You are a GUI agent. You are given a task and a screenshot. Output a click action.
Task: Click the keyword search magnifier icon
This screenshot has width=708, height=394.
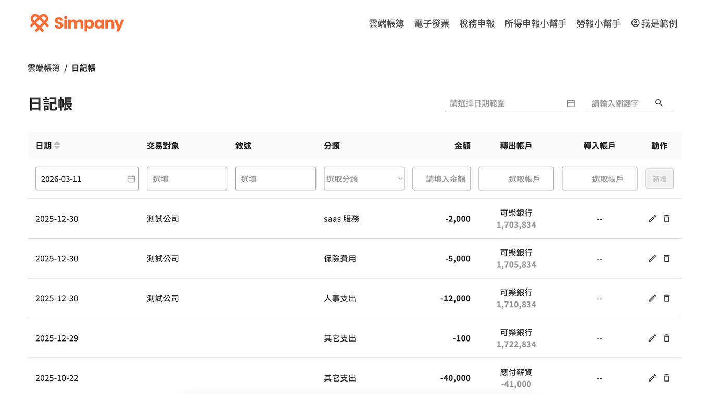pos(659,103)
